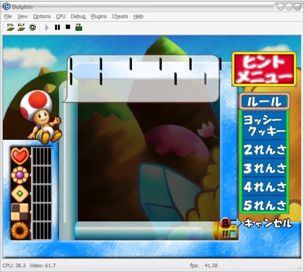Click the diamond cookie with green center
Image resolution: width=304 pixels, height=272 pixels.
20,193
